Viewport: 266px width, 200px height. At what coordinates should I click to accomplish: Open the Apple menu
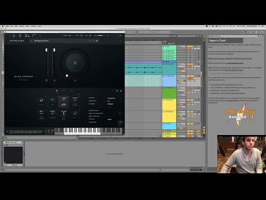(x=3, y=26)
